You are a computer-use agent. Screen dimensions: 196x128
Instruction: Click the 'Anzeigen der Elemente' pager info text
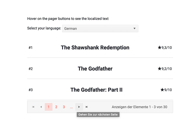(139, 107)
